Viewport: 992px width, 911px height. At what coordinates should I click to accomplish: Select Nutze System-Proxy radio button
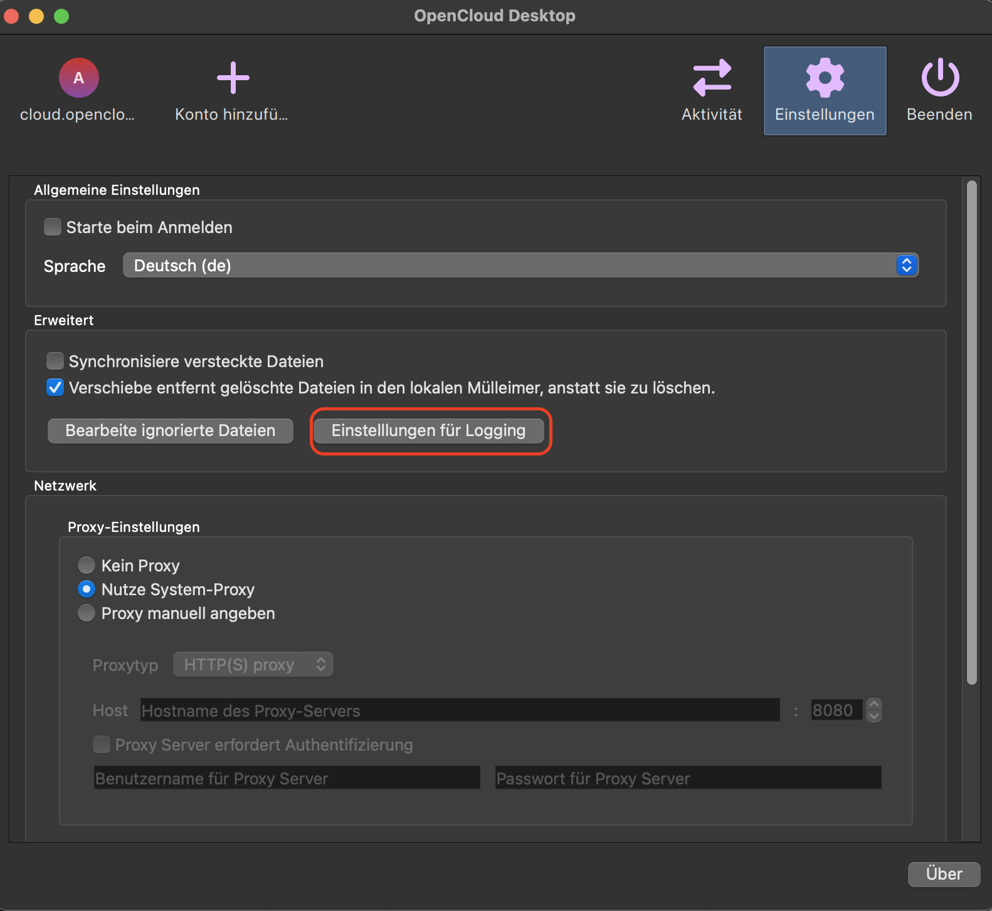[x=87, y=589]
